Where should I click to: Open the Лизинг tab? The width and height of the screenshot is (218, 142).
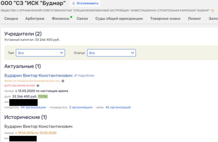point(194,18)
